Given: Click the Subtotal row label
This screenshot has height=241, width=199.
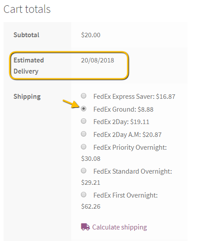Looking at the screenshot, I should [x=27, y=35].
